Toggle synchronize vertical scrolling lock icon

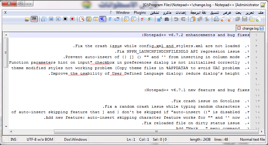pos(134,19)
